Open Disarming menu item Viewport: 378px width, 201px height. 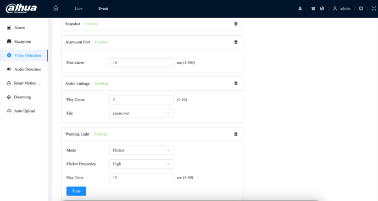tap(24, 97)
